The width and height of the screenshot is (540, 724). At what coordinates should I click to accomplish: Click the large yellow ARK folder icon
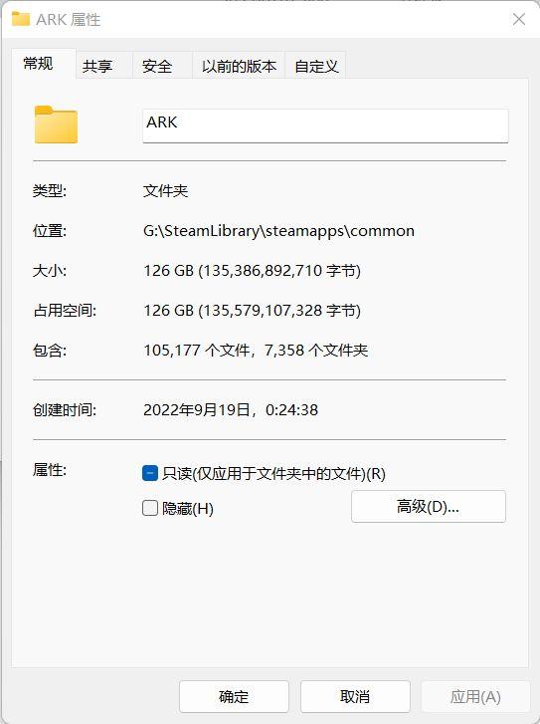coord(56,124)
